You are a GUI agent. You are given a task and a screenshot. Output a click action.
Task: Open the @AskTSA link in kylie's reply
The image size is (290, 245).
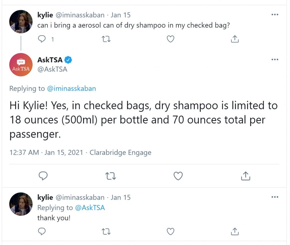(x=90, y=208)
